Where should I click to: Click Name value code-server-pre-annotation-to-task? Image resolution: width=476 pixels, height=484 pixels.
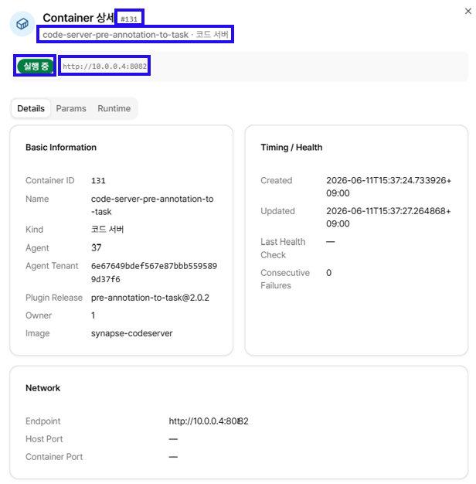pos(152,205)
